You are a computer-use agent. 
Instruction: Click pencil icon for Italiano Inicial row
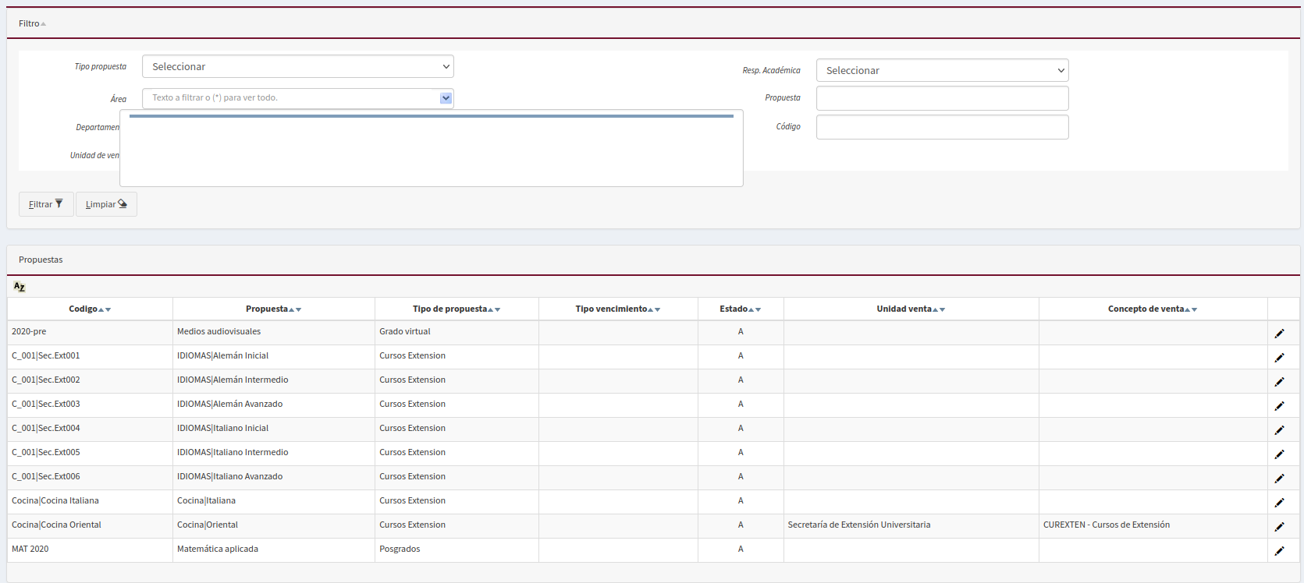click(1279, 430)
